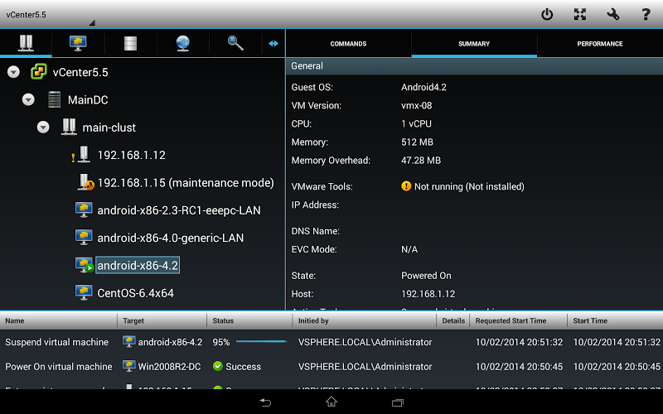This screenshot has width=663, height=414.
Task: Collapse the MainDC datacenter node
Action: tap(28, 99)
